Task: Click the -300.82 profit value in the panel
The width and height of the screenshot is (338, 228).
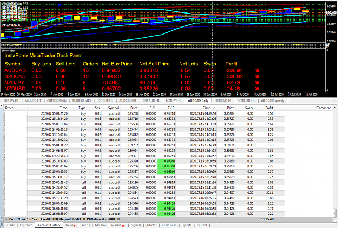Action: click(234, 76)
